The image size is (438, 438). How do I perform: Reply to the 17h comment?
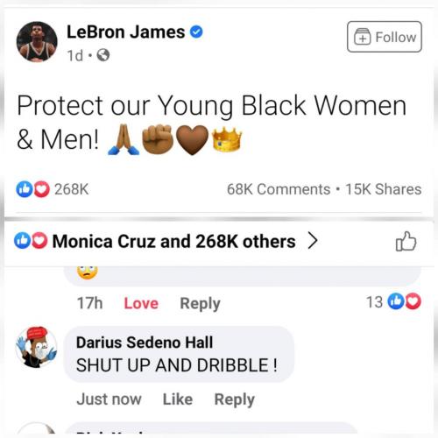click(200, 304)
